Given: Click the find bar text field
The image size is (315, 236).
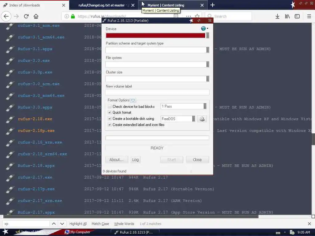Looking at the screenshot, I should (26, 224).
